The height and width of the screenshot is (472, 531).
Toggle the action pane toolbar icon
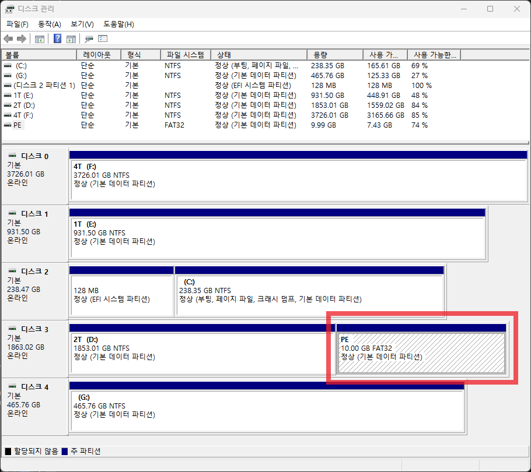[71, 38]
